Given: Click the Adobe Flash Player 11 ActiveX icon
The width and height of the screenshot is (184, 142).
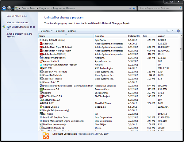Looking at the screenshot, I should click(41, 47).
